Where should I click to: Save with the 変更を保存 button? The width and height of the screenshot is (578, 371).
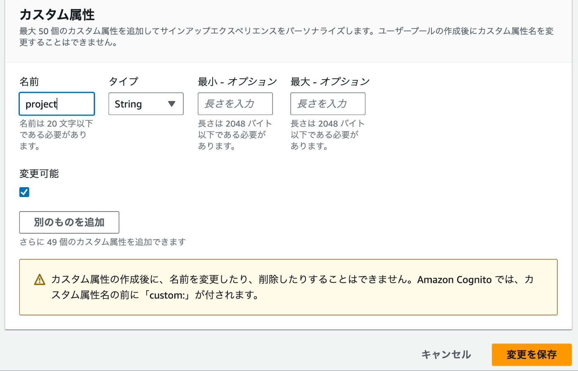pos(531,355)
